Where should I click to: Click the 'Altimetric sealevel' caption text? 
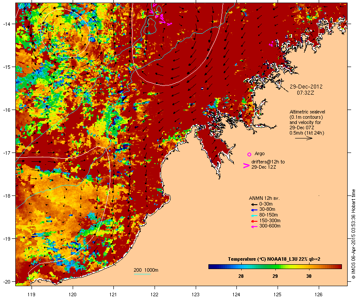point(307,112)
